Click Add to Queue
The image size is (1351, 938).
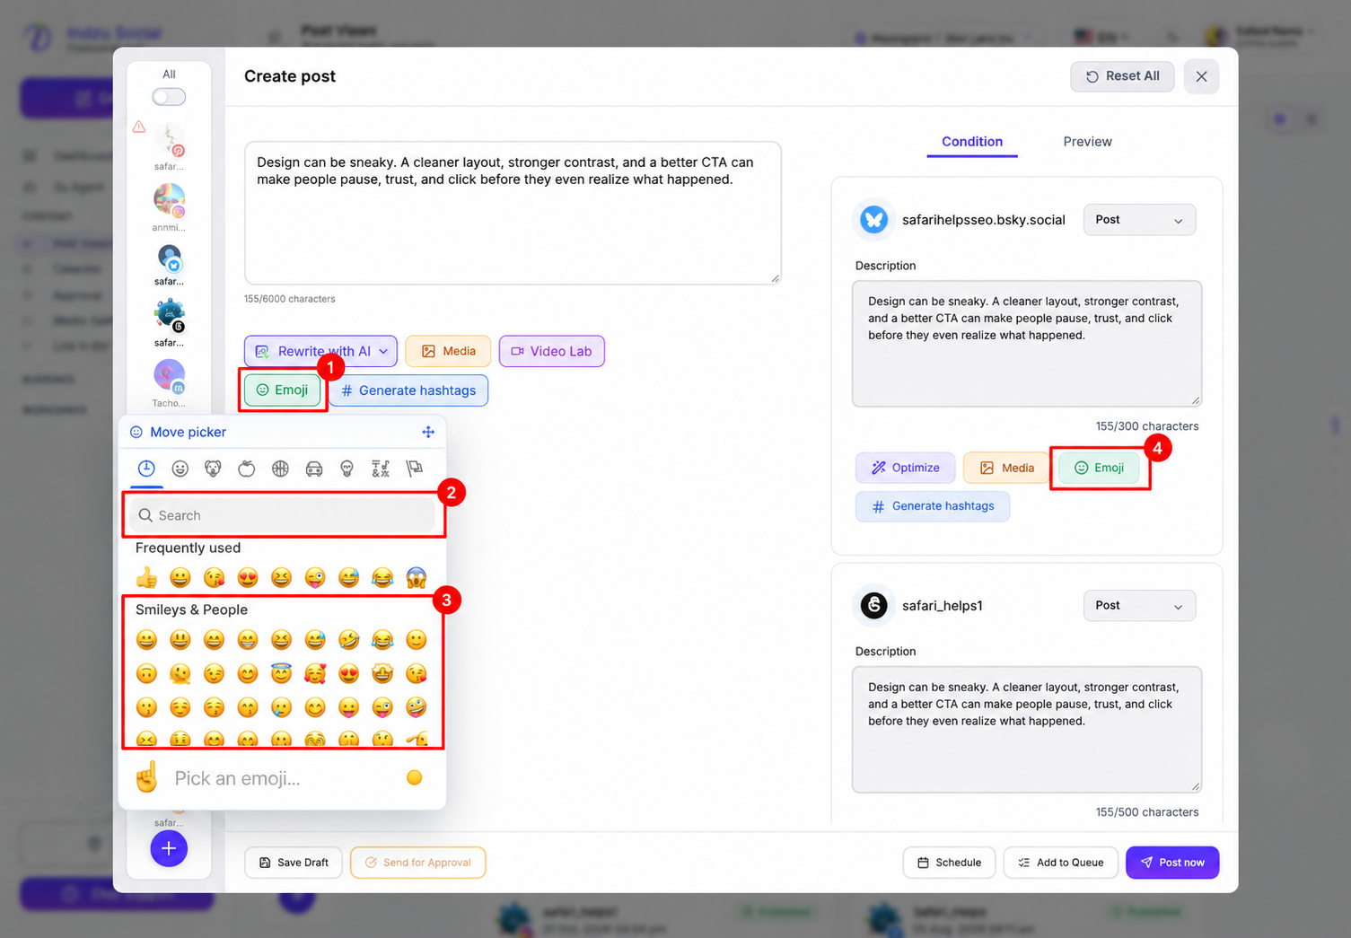[1060, 863]
